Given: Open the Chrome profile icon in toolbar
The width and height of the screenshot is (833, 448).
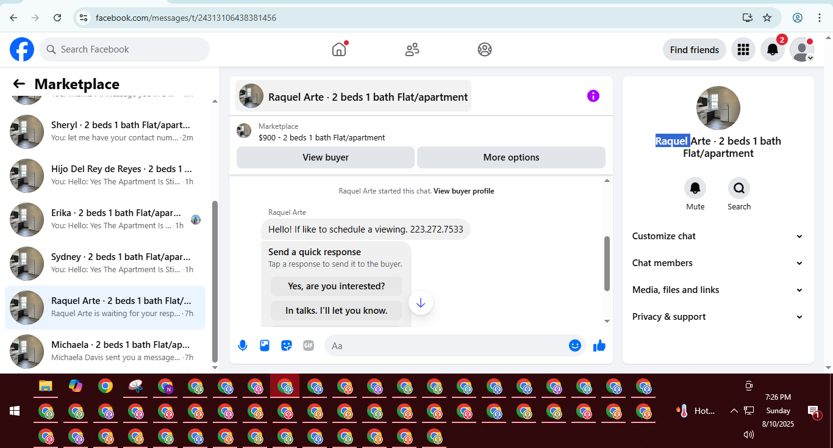Looking at the screenshot, I should pyautogui.click(x=798, y=18).
